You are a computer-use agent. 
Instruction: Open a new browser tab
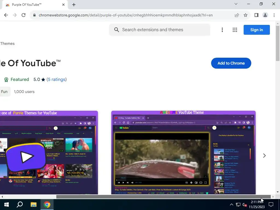[74, 5]
